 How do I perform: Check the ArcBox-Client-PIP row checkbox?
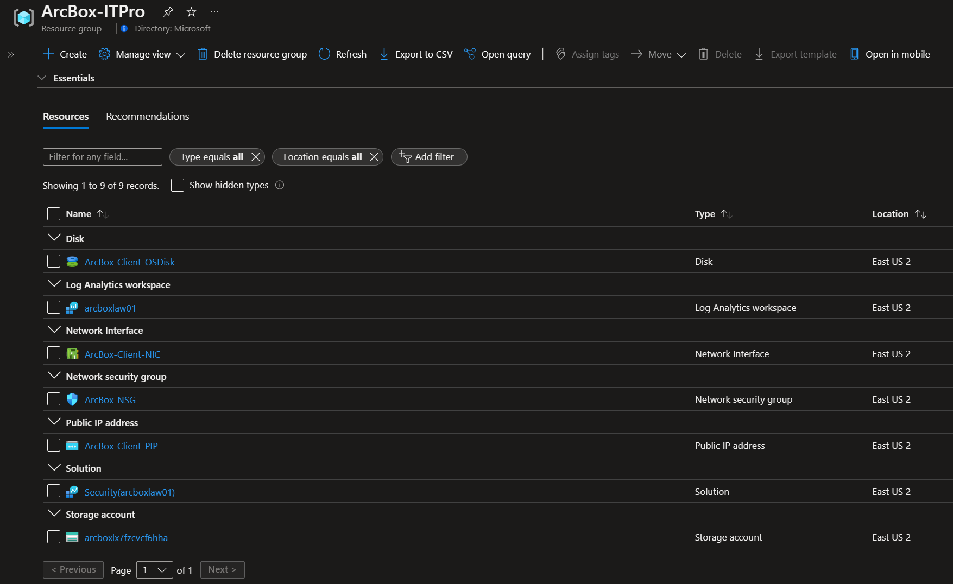[54, 445]
